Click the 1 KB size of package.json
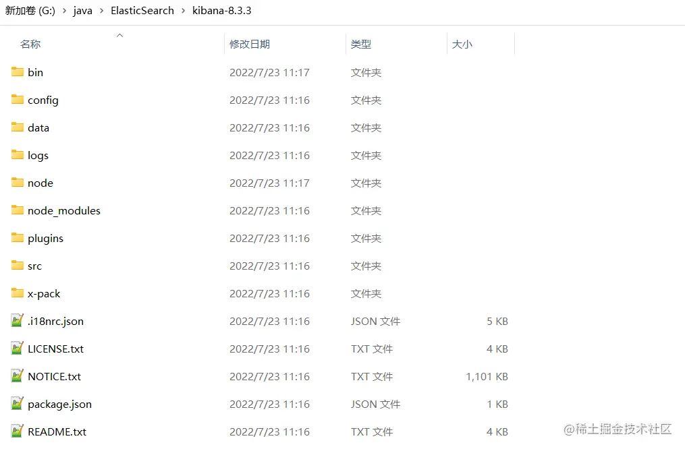The width and height of the screenshot is (685, 449). [x=497, y=405]
